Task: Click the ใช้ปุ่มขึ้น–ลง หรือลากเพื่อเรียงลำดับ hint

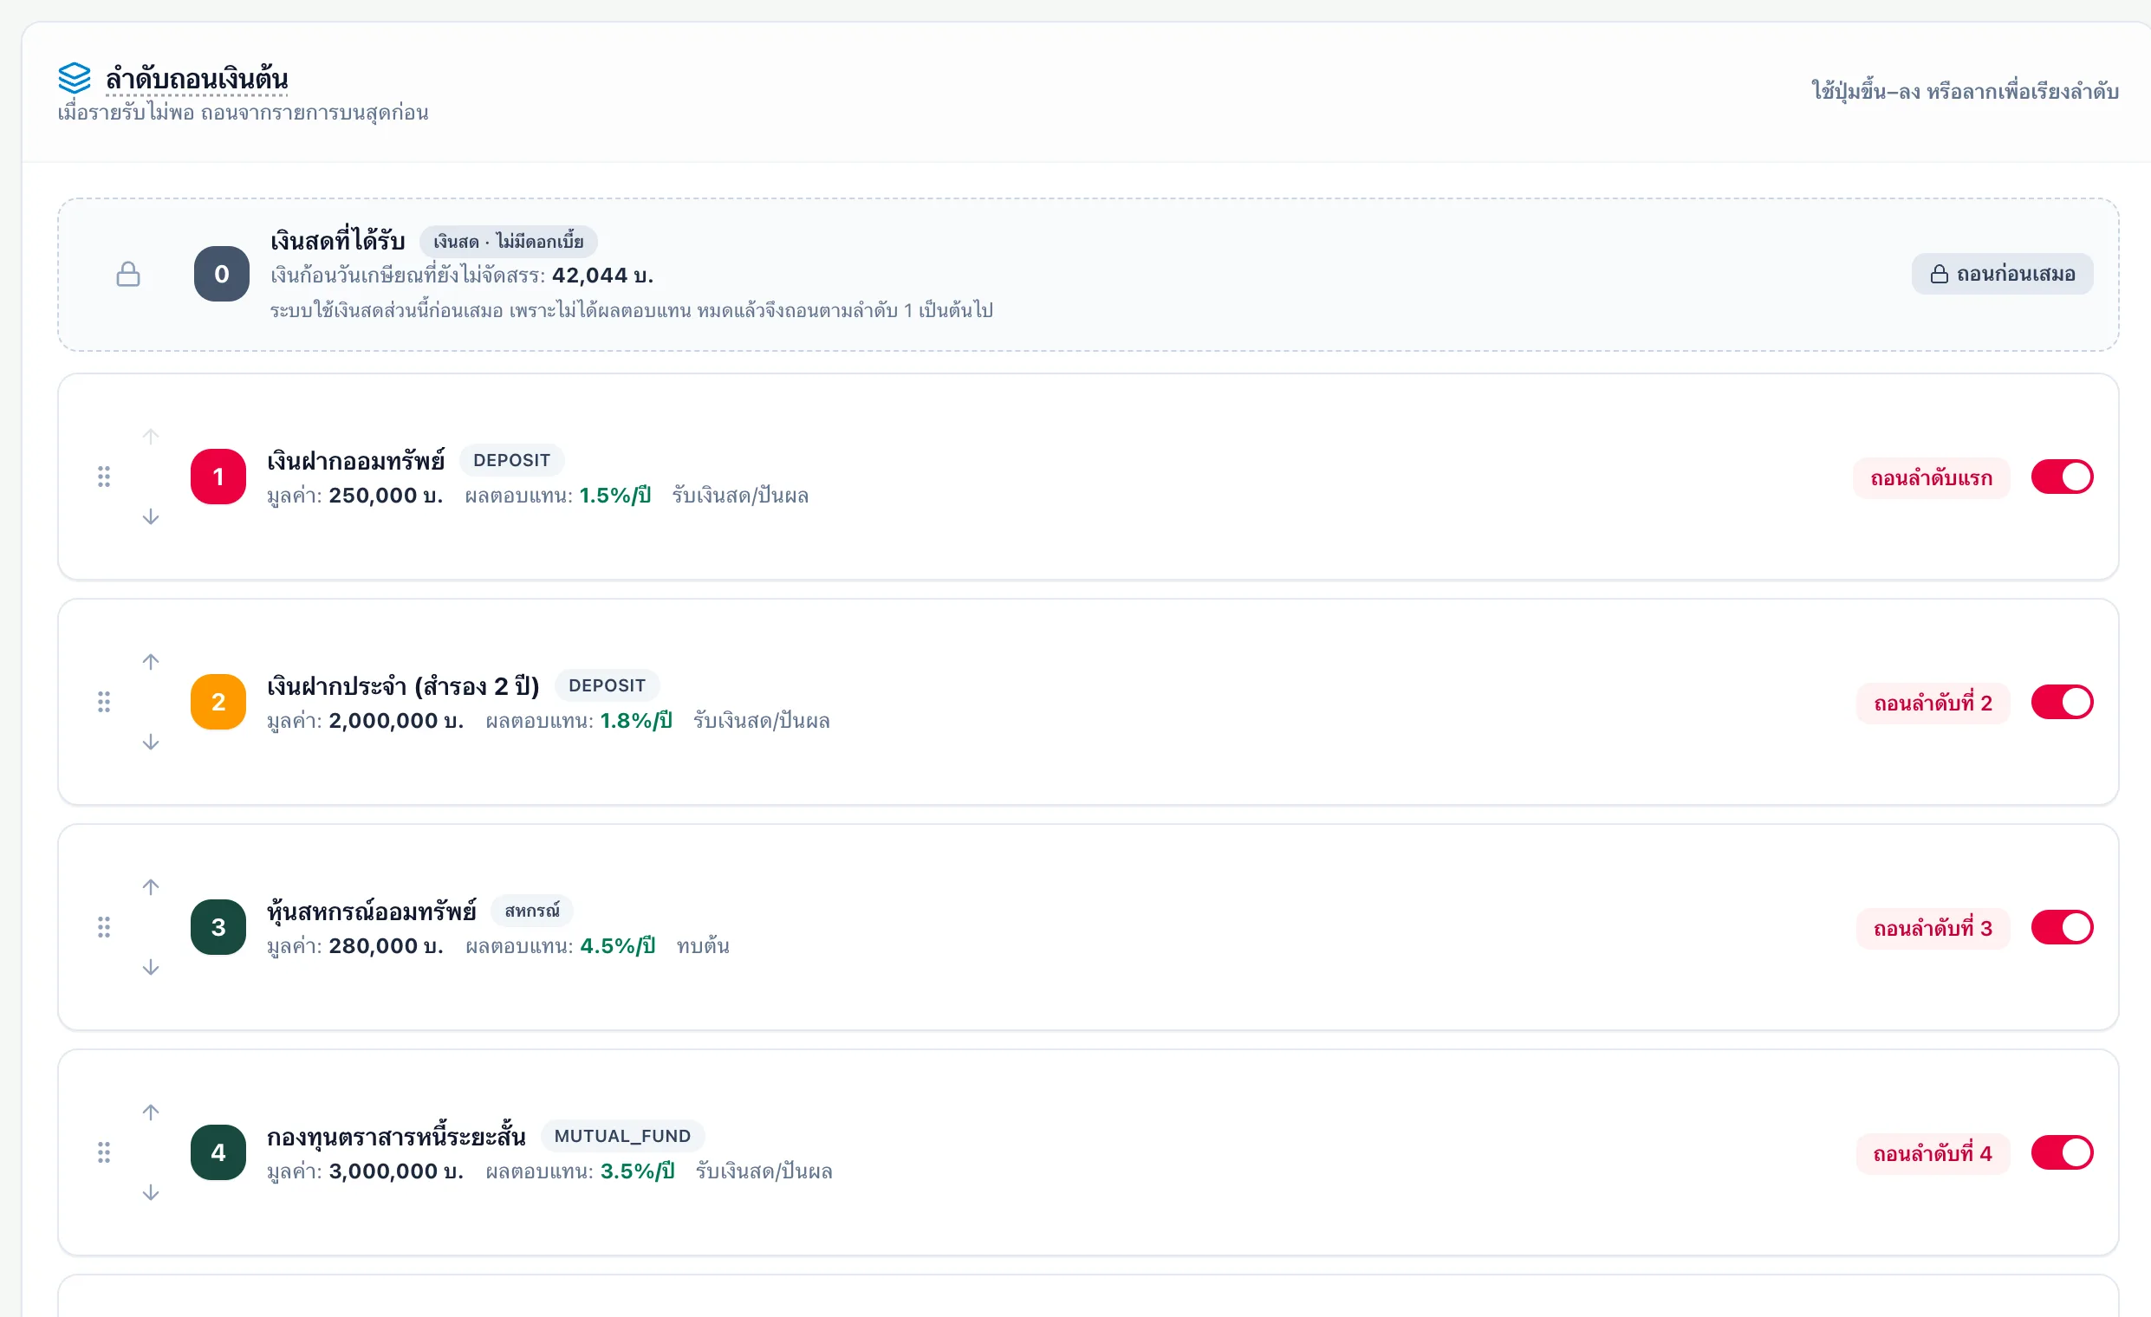Action: point(1965,91)
